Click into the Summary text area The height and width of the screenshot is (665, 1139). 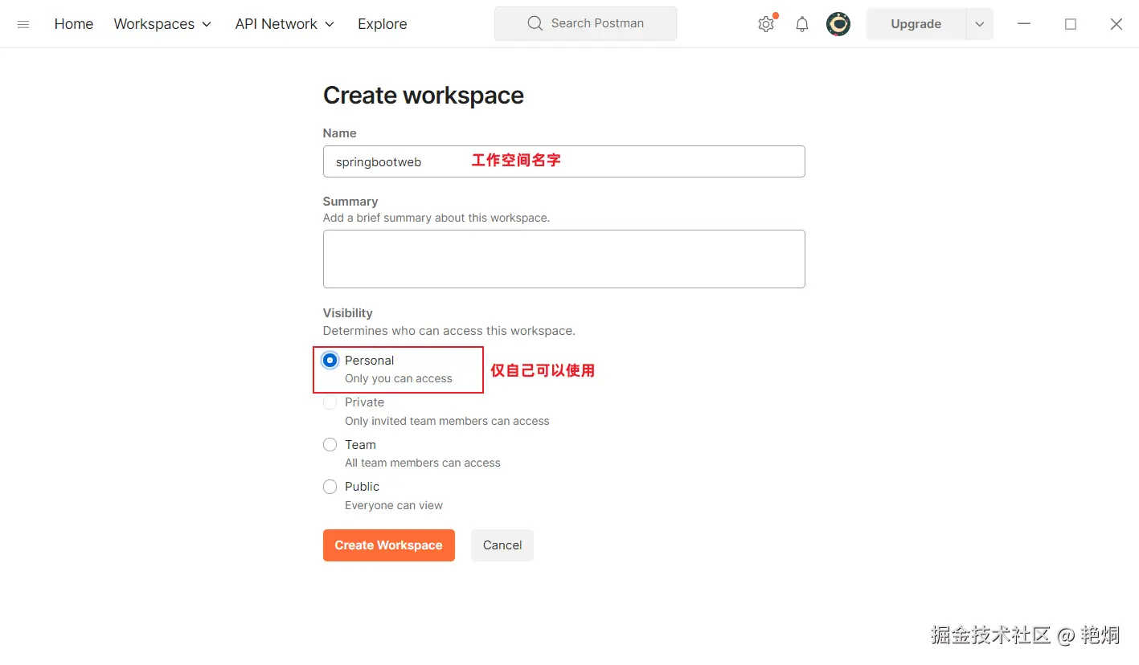coord(563,259)
